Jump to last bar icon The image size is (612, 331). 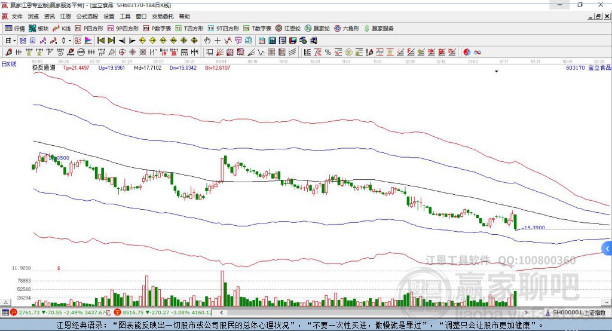pos(111,41)
